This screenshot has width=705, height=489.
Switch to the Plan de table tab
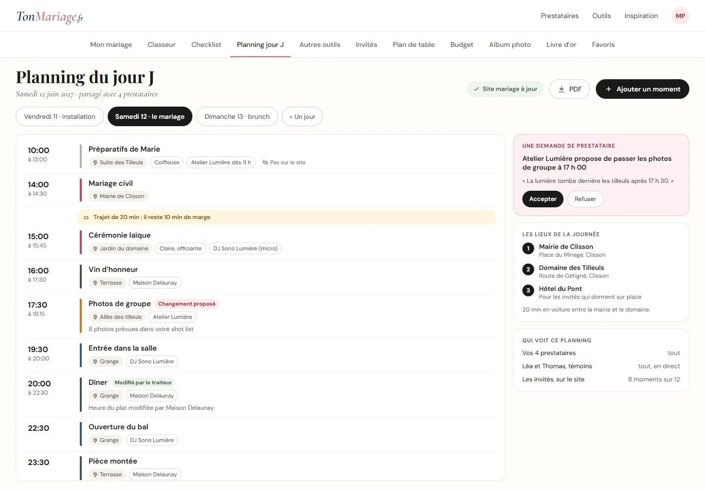coord(414,44)
